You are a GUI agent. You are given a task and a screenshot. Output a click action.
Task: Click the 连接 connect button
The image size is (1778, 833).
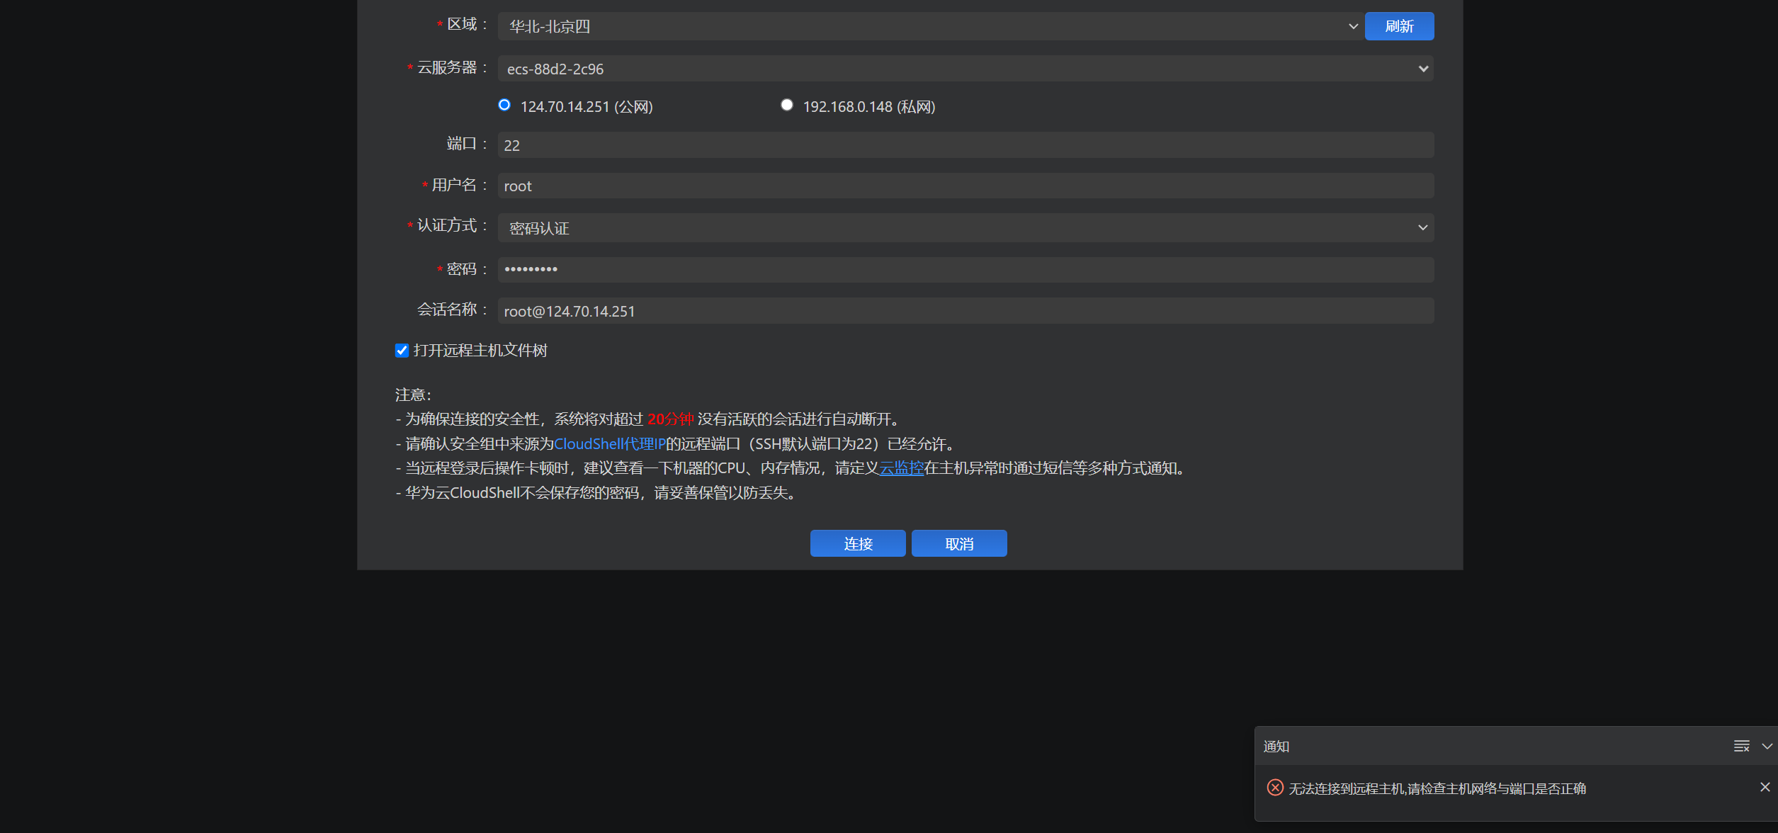(x=857, y=543)
